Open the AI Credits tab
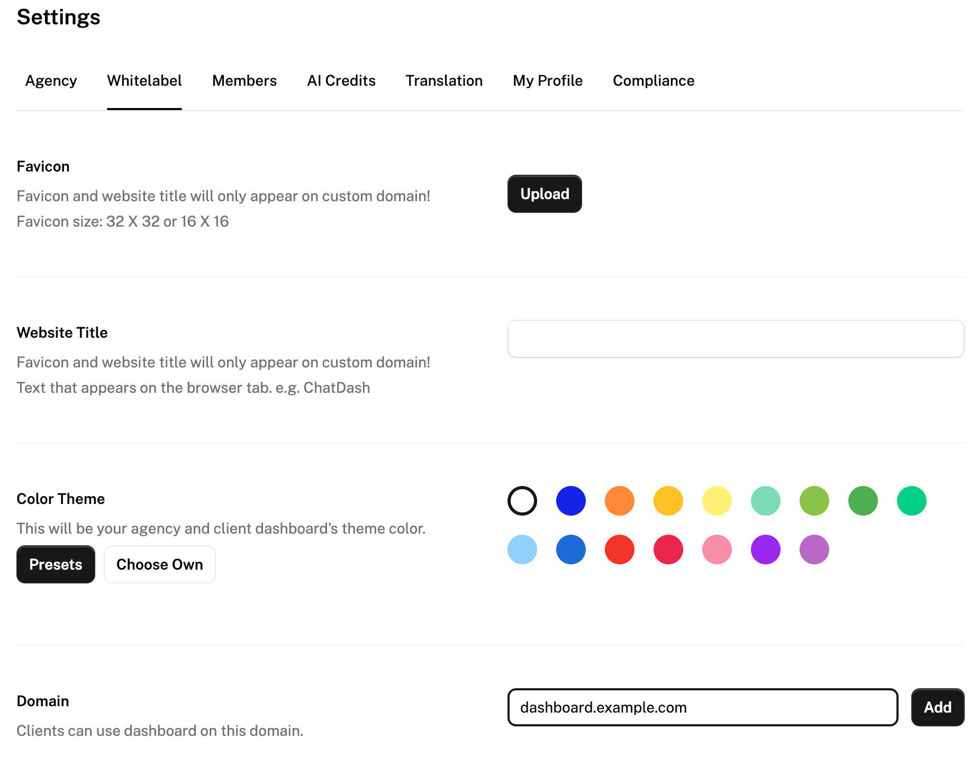Image resolution: width=979 pixels, height=774 pixels. (341, 80)
